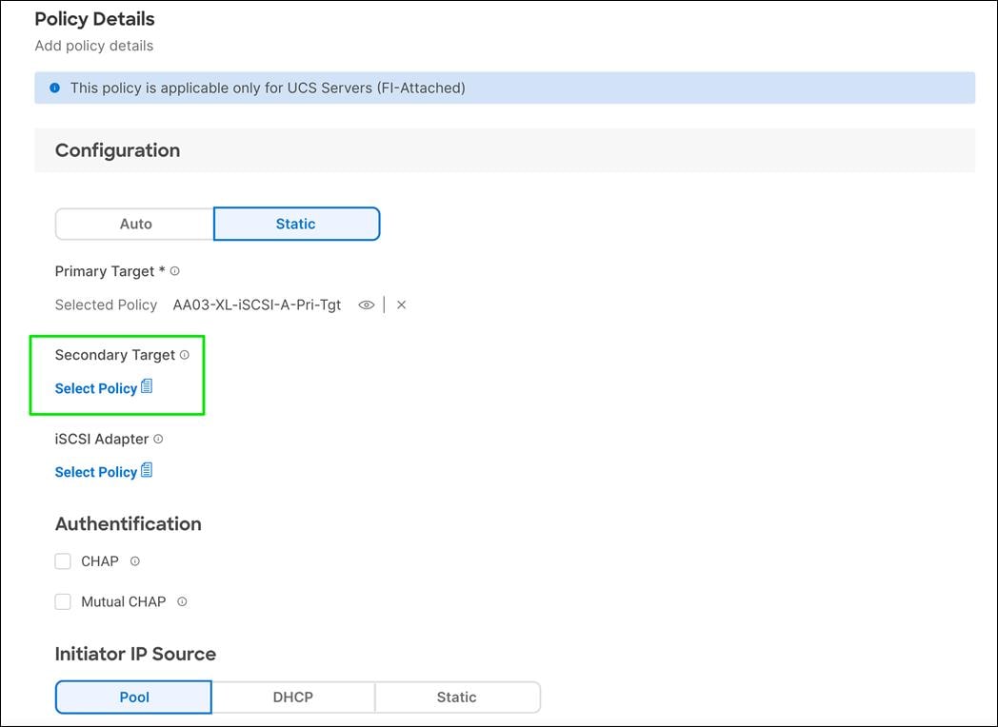
Task: Select the Static configuration tab
Action: [x=296, y=224]
